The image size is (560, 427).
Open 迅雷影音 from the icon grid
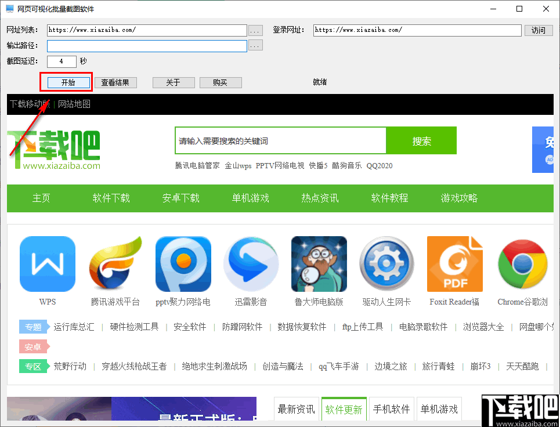[x=251, y=264]
